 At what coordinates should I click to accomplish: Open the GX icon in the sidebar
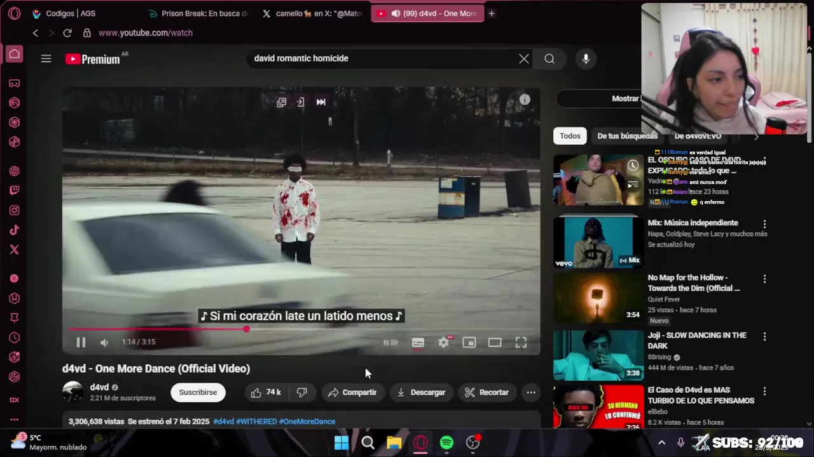pyautogui.click(x=14, y=400)
